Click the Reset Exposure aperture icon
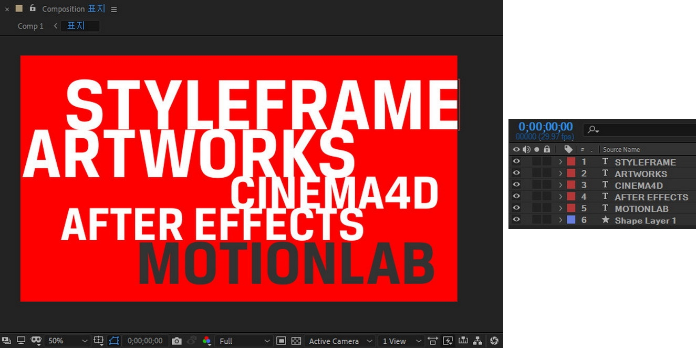 pyautogui.click(x=494, y=341)
